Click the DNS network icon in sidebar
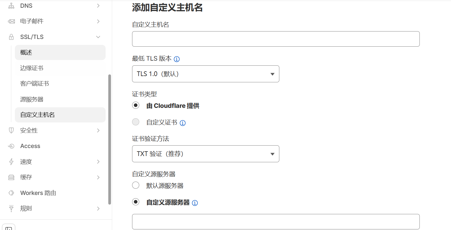The image size is (451, 230). click(x=11, y=6)
